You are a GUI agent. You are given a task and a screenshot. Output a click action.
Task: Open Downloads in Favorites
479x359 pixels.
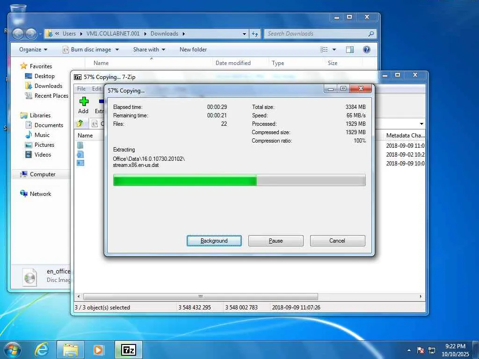(x=48, y=86)
